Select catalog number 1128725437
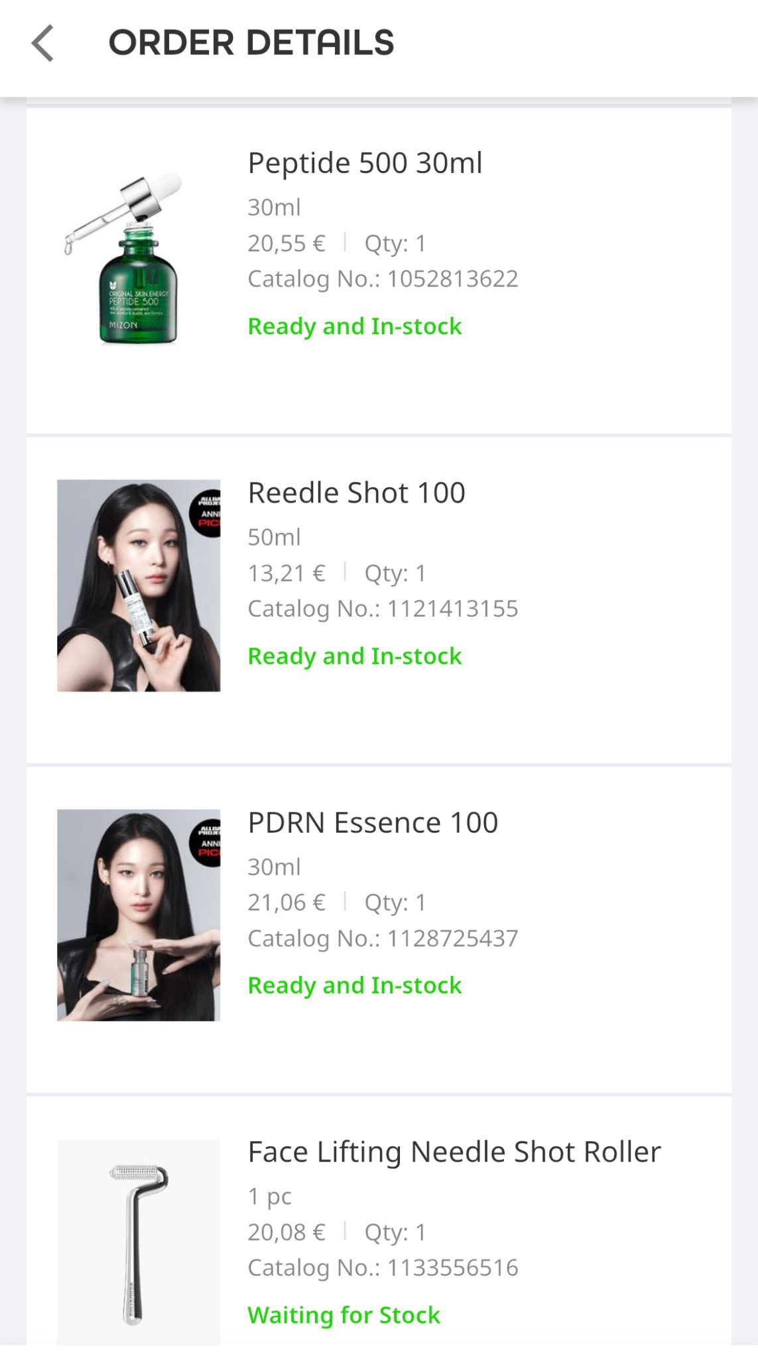The height and width of the screenshot is (1358, 758). 452,938
